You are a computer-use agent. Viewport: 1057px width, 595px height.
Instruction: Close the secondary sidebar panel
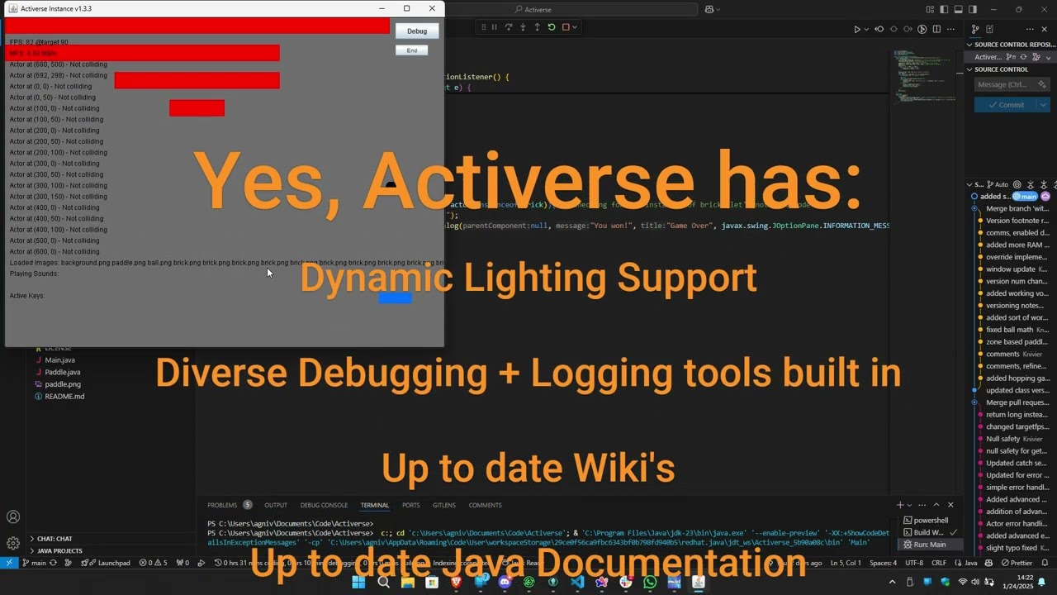1044,29
